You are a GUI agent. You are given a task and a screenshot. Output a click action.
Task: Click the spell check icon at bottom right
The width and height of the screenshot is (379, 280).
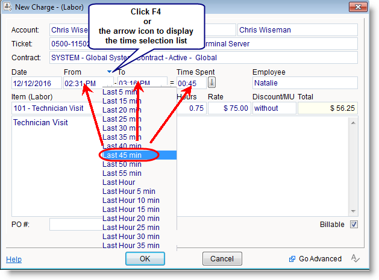pyautogui.click(x=355, y=259)
